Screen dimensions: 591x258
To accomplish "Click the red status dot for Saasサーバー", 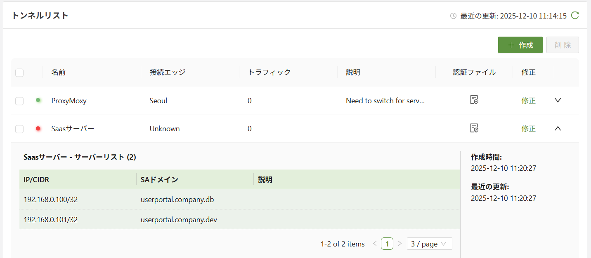I will [x=38, y=128].
